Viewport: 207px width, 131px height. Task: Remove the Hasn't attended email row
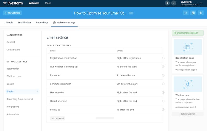pyautogui.click(x=163, y=101)
